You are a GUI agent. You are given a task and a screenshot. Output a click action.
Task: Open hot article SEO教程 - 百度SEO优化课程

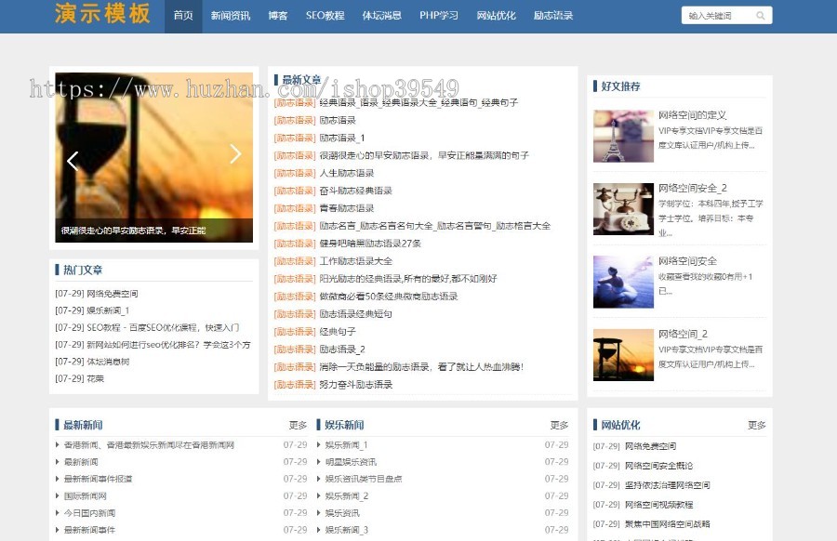[x=163, y=327]
